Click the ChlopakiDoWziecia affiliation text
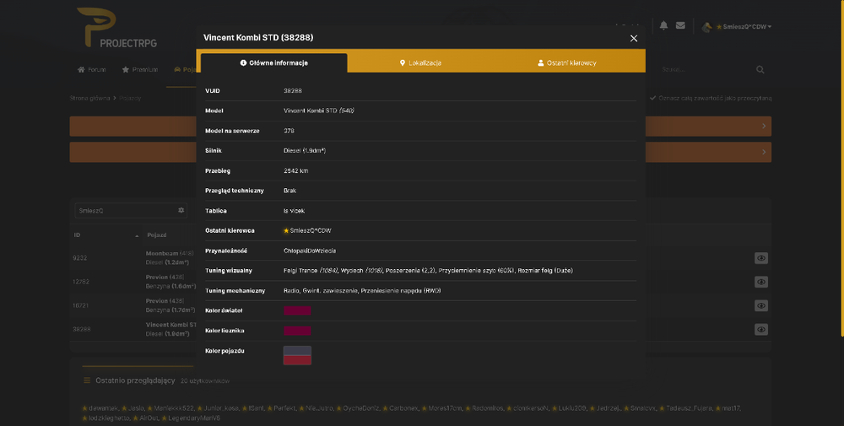Image resolution: width=844 pixels, height=426 pixels. 310,251
